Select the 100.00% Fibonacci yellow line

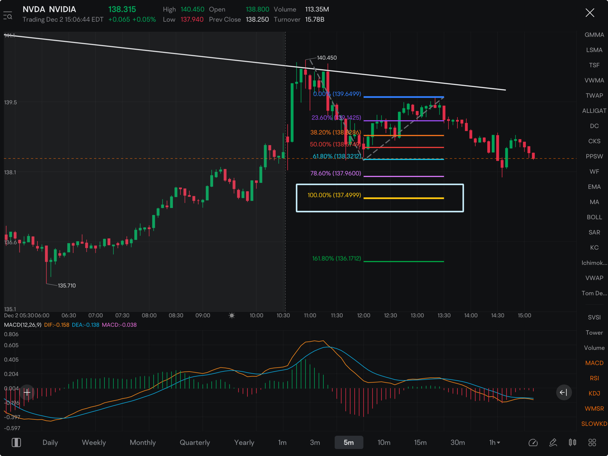click(404, 198)
